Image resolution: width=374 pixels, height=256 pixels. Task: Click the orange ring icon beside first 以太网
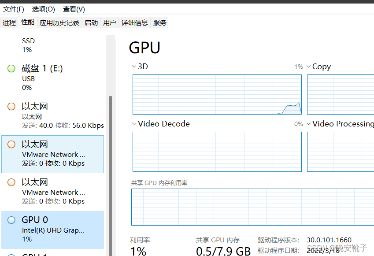pos(11,106)
